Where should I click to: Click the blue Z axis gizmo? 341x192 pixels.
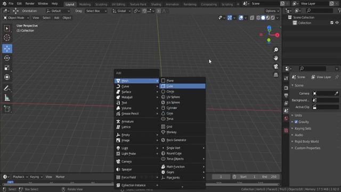[x=269, y=28]
